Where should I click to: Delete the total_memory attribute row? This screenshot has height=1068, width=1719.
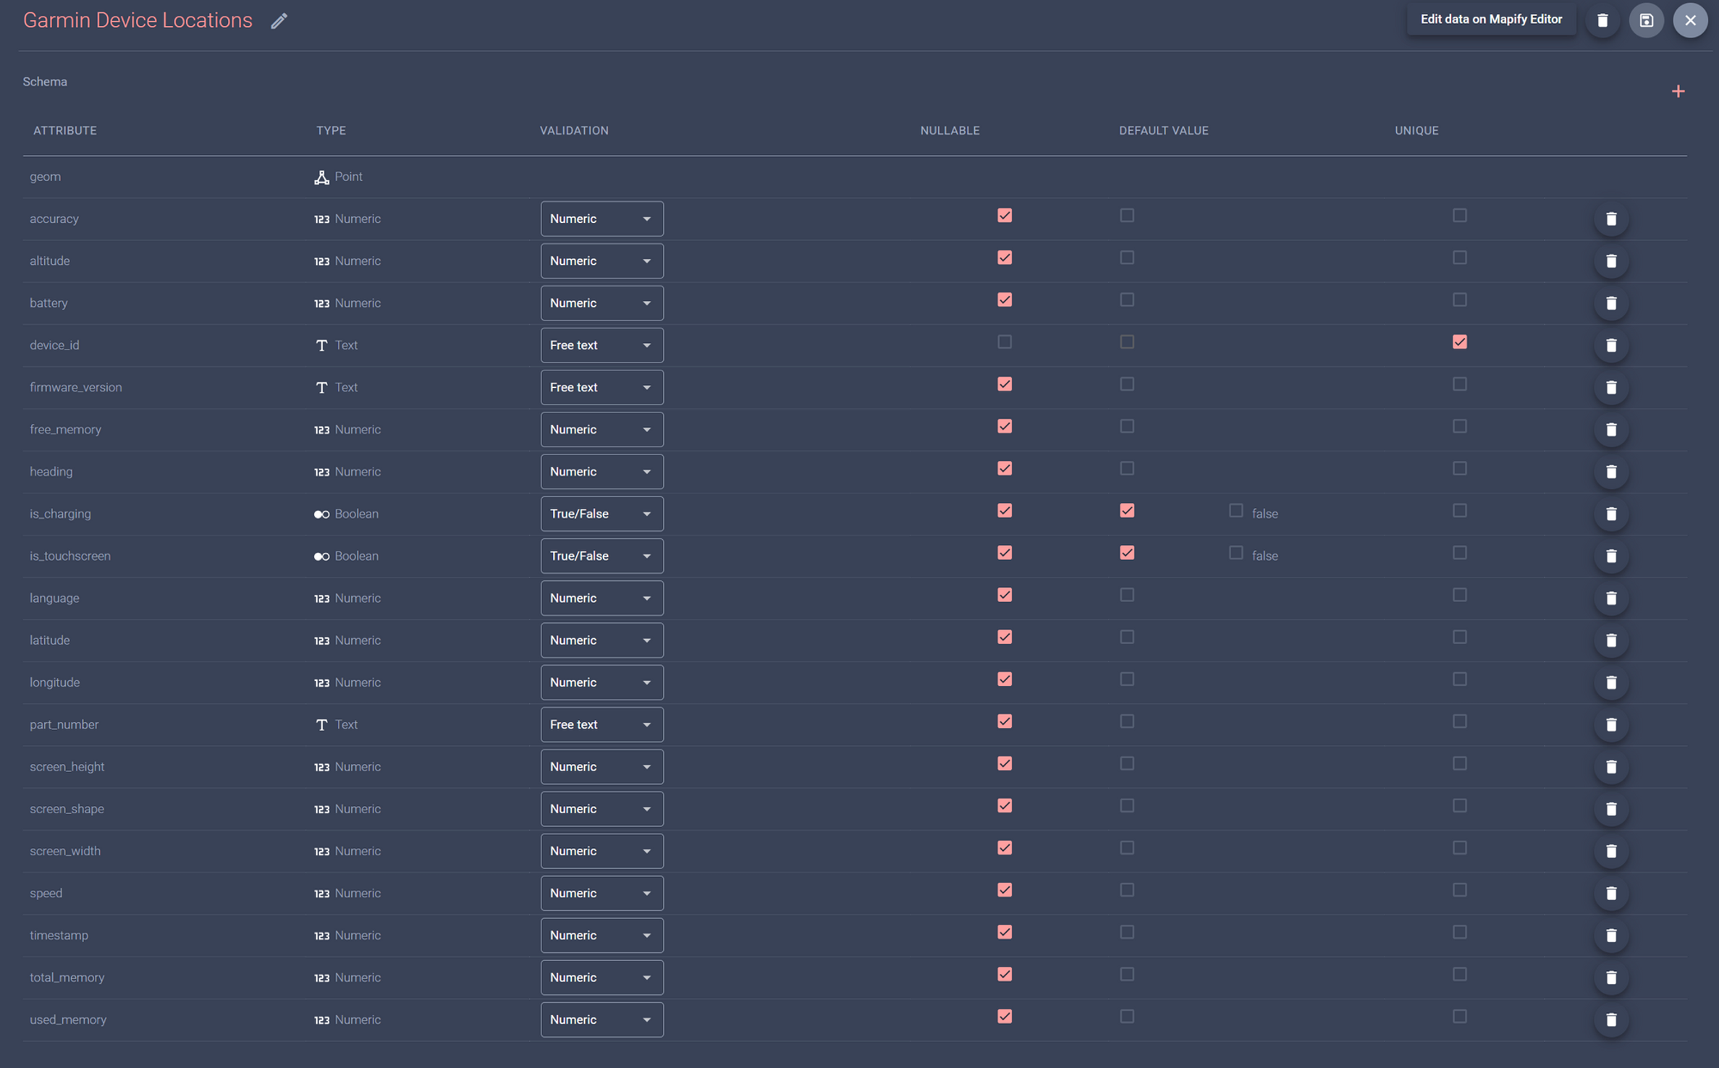pyautogui.click(x=1611, y=977)
